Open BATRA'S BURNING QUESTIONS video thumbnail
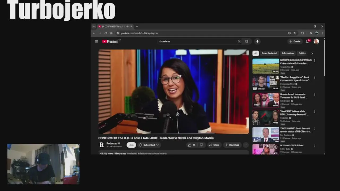This screenshot has width=340, height=191. pyautogui.click(x=266, y=66)
